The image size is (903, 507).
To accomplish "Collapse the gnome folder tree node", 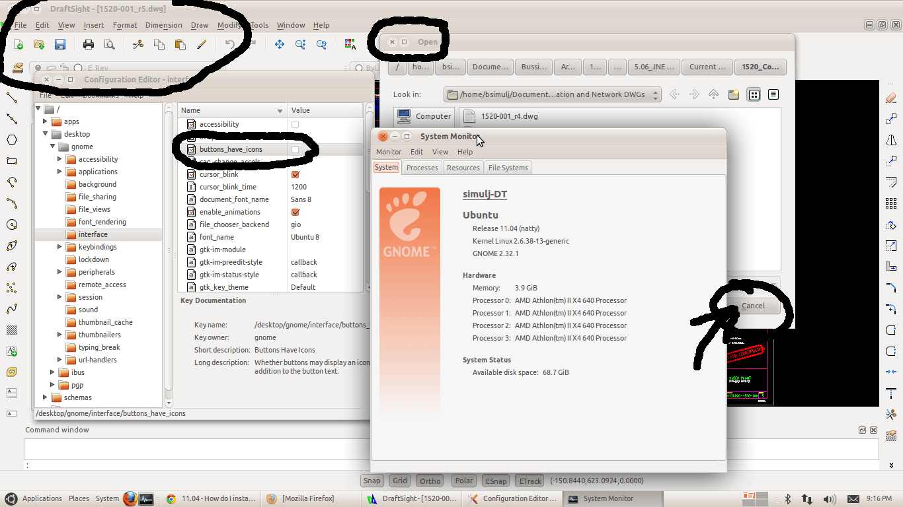I will click(x=52, y=147).
